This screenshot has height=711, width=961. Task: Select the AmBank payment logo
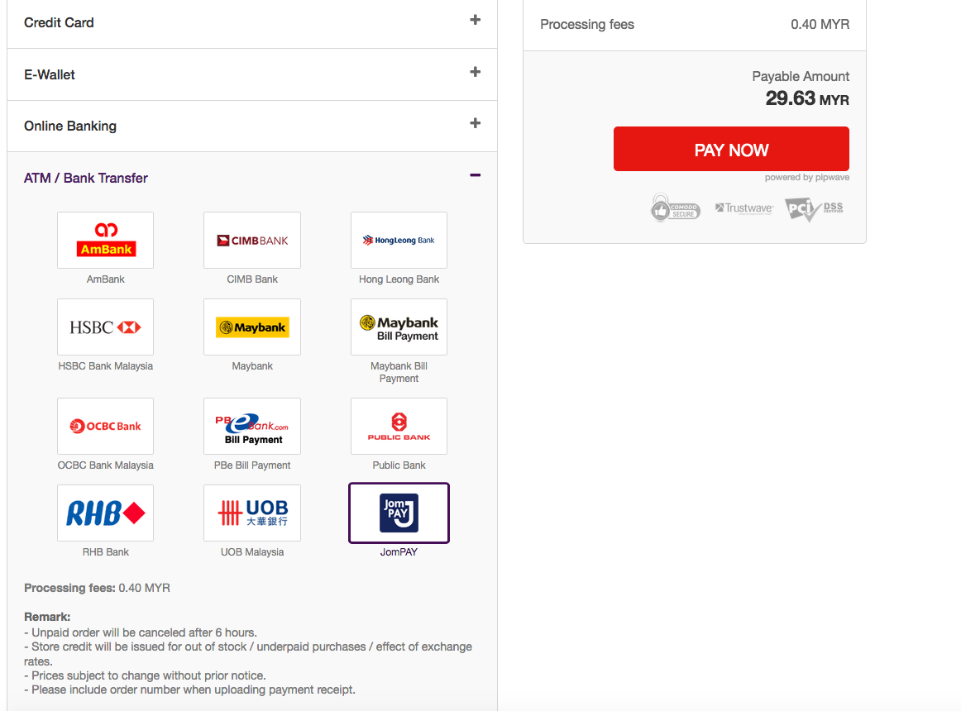pos(105,240)
